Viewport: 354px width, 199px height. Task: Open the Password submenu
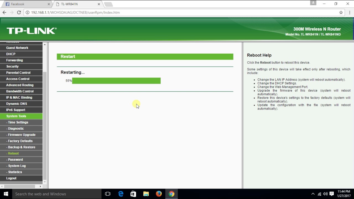21,160
